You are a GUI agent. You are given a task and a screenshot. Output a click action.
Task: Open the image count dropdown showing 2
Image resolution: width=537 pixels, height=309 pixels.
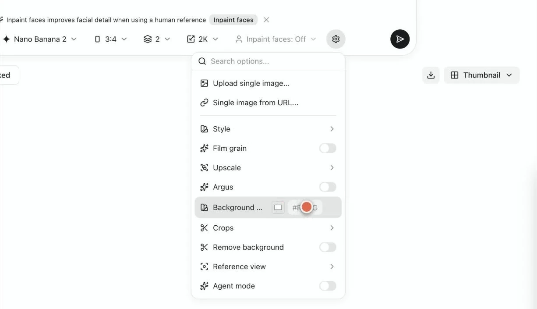tap(157, 39)
